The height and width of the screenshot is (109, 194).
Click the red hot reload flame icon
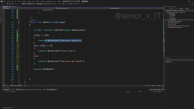[60, 4]
